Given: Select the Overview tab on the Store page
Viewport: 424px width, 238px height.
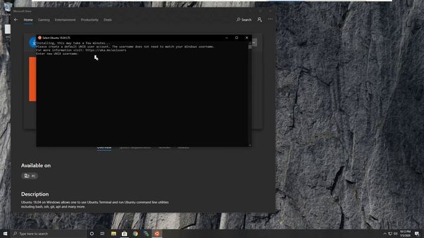Looking at the screenshot, I should [104, 148].
